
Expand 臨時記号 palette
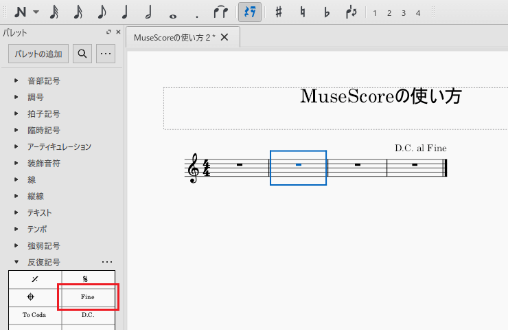pos(16,130)
